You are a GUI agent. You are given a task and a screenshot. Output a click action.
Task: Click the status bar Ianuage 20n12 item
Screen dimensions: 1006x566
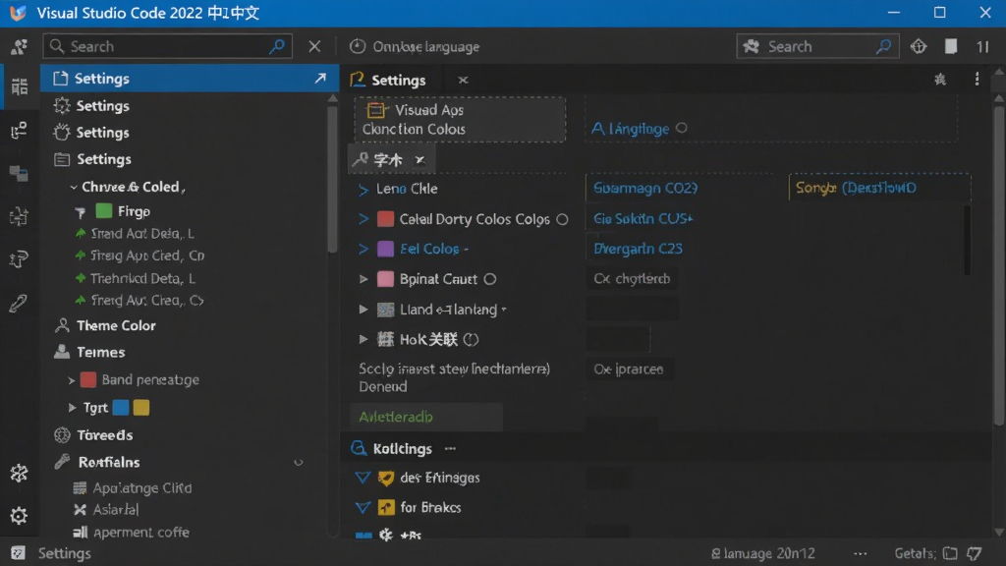point(762,553)
